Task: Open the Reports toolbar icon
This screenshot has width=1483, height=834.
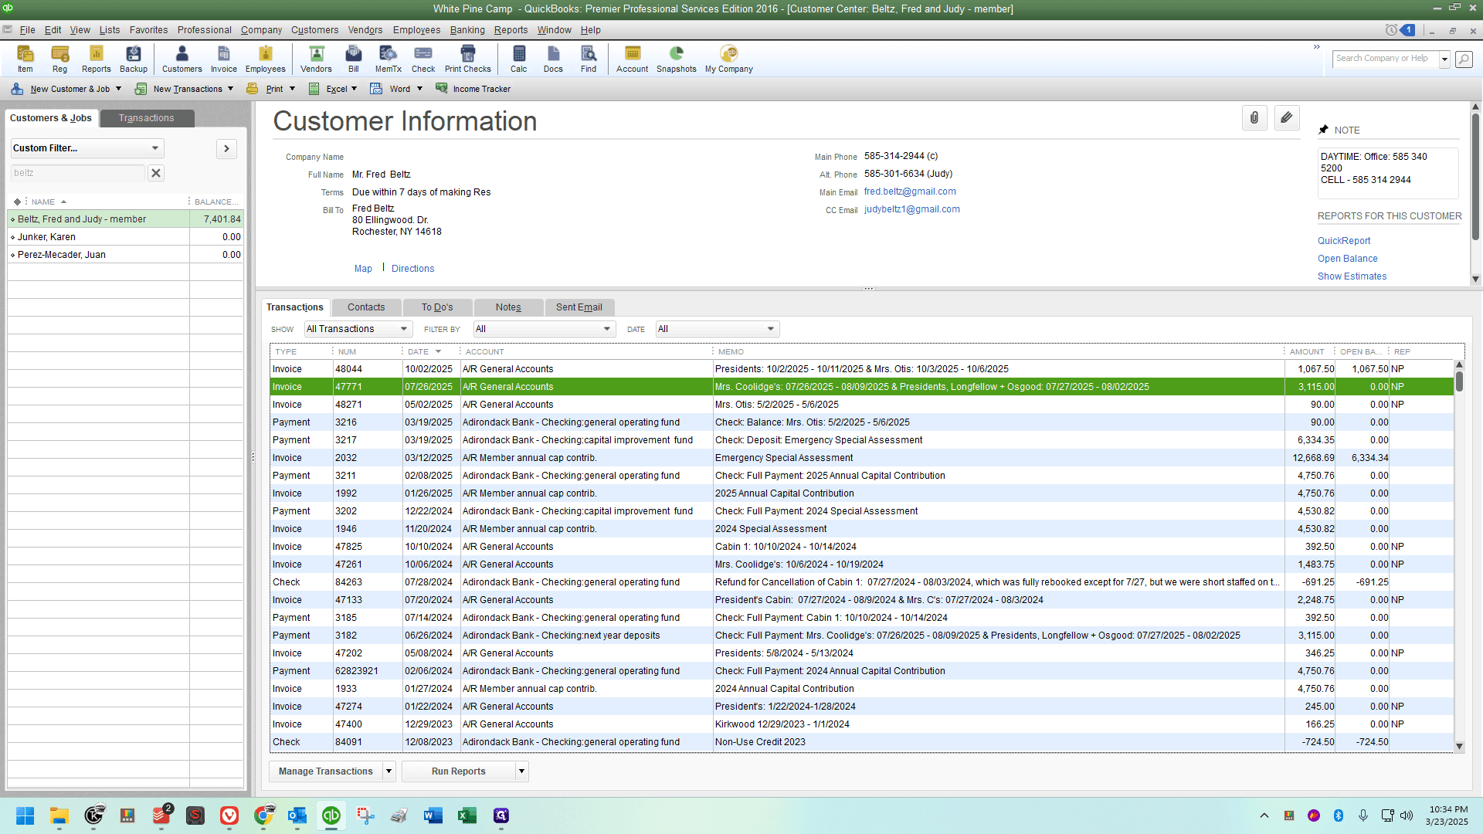Action: (97, 59)
